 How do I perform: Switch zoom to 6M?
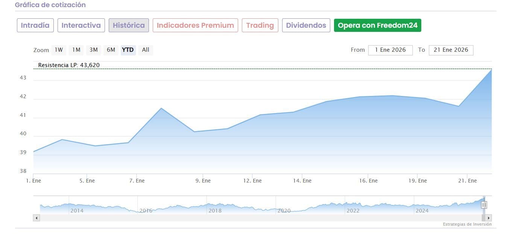click(111, 50)
